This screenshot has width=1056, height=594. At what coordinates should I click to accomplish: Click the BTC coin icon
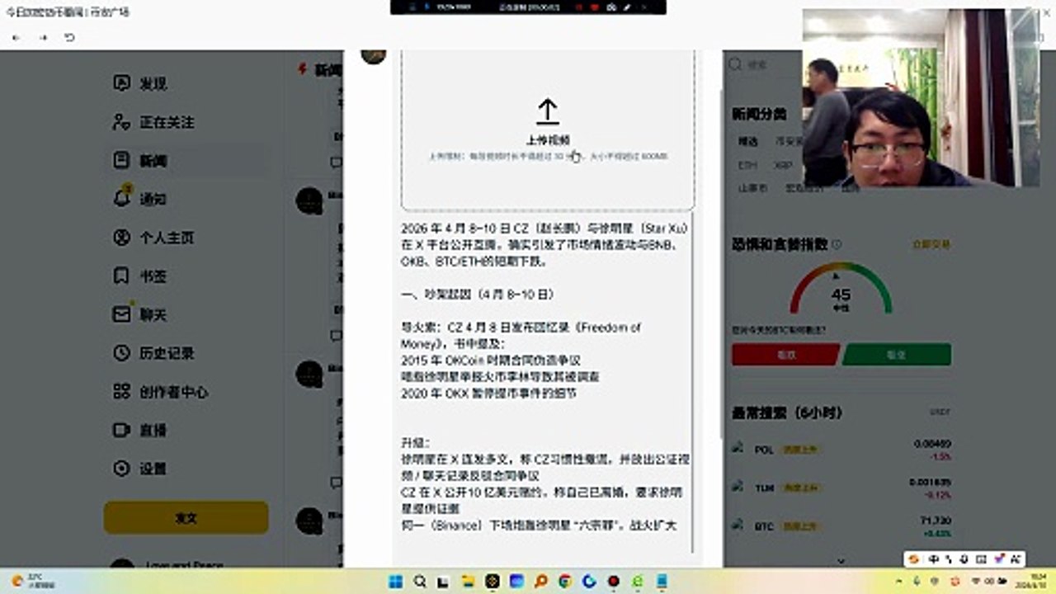click(x=738, y=524)
